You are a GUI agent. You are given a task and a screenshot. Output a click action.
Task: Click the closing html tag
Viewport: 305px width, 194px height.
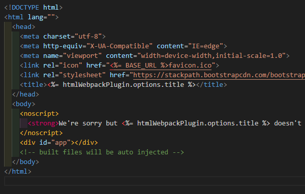18,172
